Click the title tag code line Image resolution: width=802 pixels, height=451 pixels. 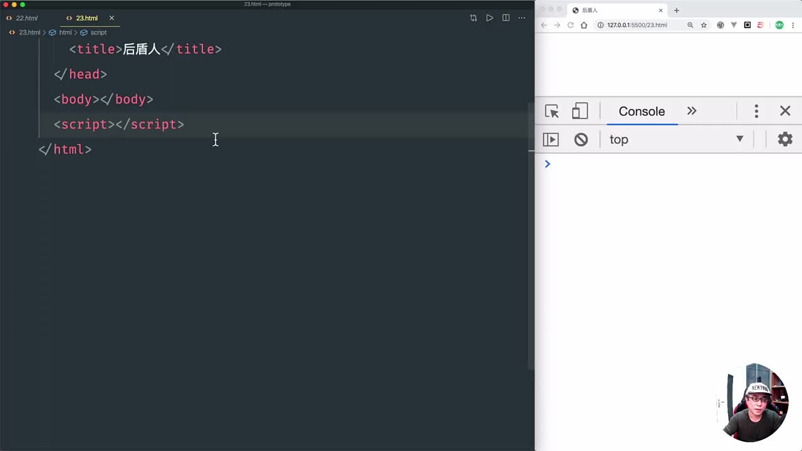pyautogui.click(x=145, y=49)
